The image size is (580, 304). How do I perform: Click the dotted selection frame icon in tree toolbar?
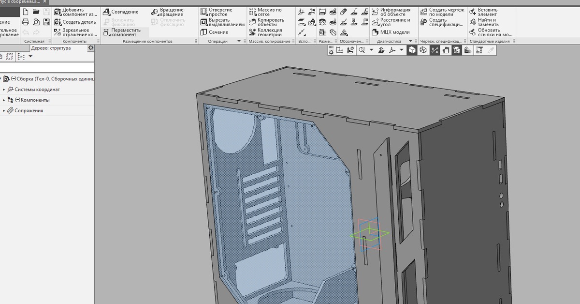[x=10, y=57]
